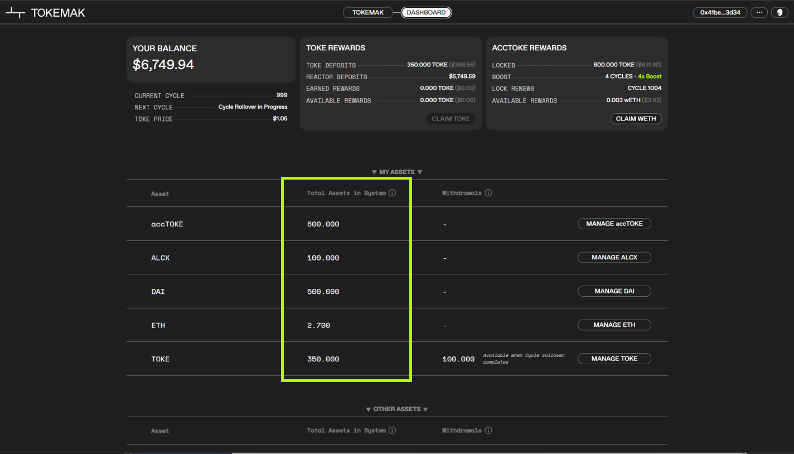Image resolution: width=794 pixels, height=454 pixels.
Task: Click the $6,749.94 balance amount
Action: (163, 65)
